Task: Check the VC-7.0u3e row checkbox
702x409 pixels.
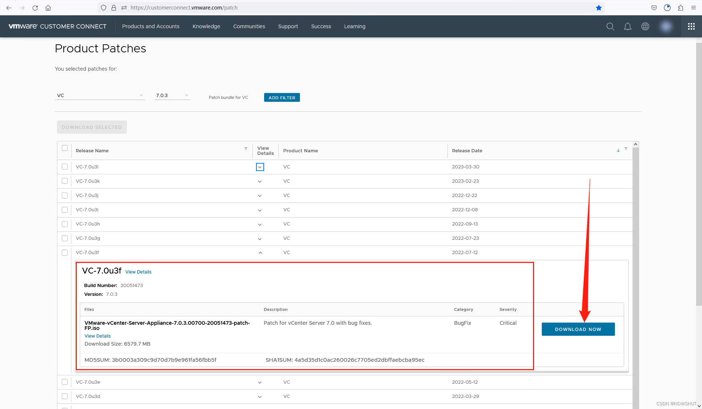Action: 65,382
